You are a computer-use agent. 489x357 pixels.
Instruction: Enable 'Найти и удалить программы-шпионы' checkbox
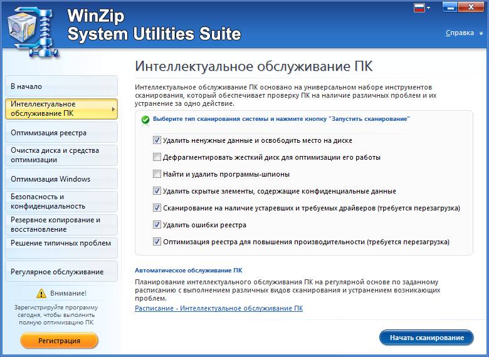[x=157, y=174]
